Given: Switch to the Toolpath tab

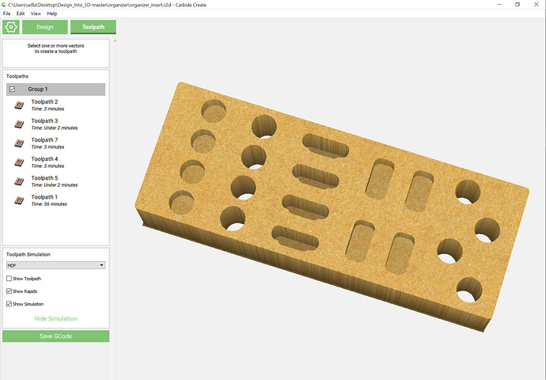Looking at the screenshot, I should click(x=93, y=27).
